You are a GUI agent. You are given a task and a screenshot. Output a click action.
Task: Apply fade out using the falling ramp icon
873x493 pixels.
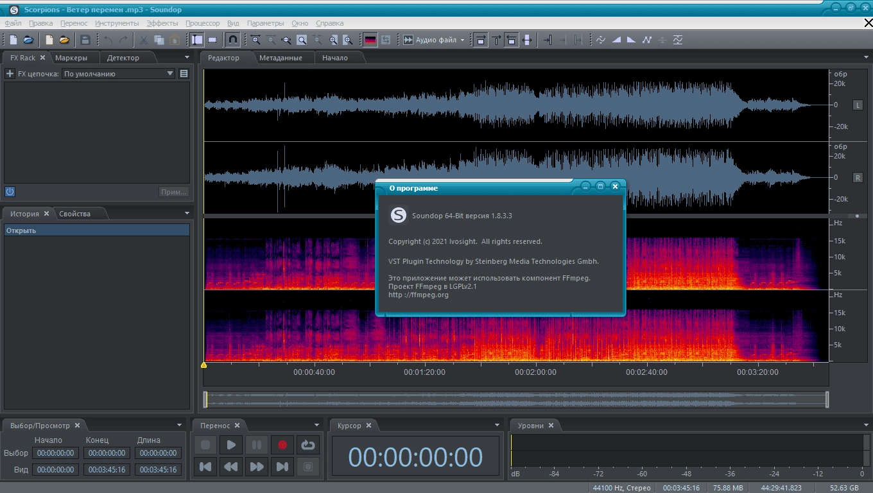click(632, 40)
